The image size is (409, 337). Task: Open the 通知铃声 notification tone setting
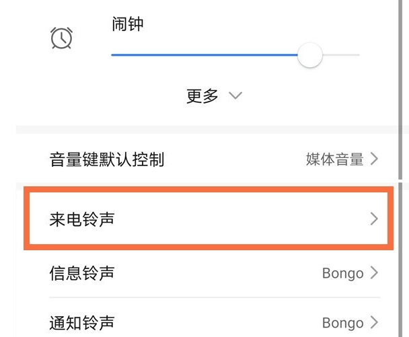pos(82,322)
